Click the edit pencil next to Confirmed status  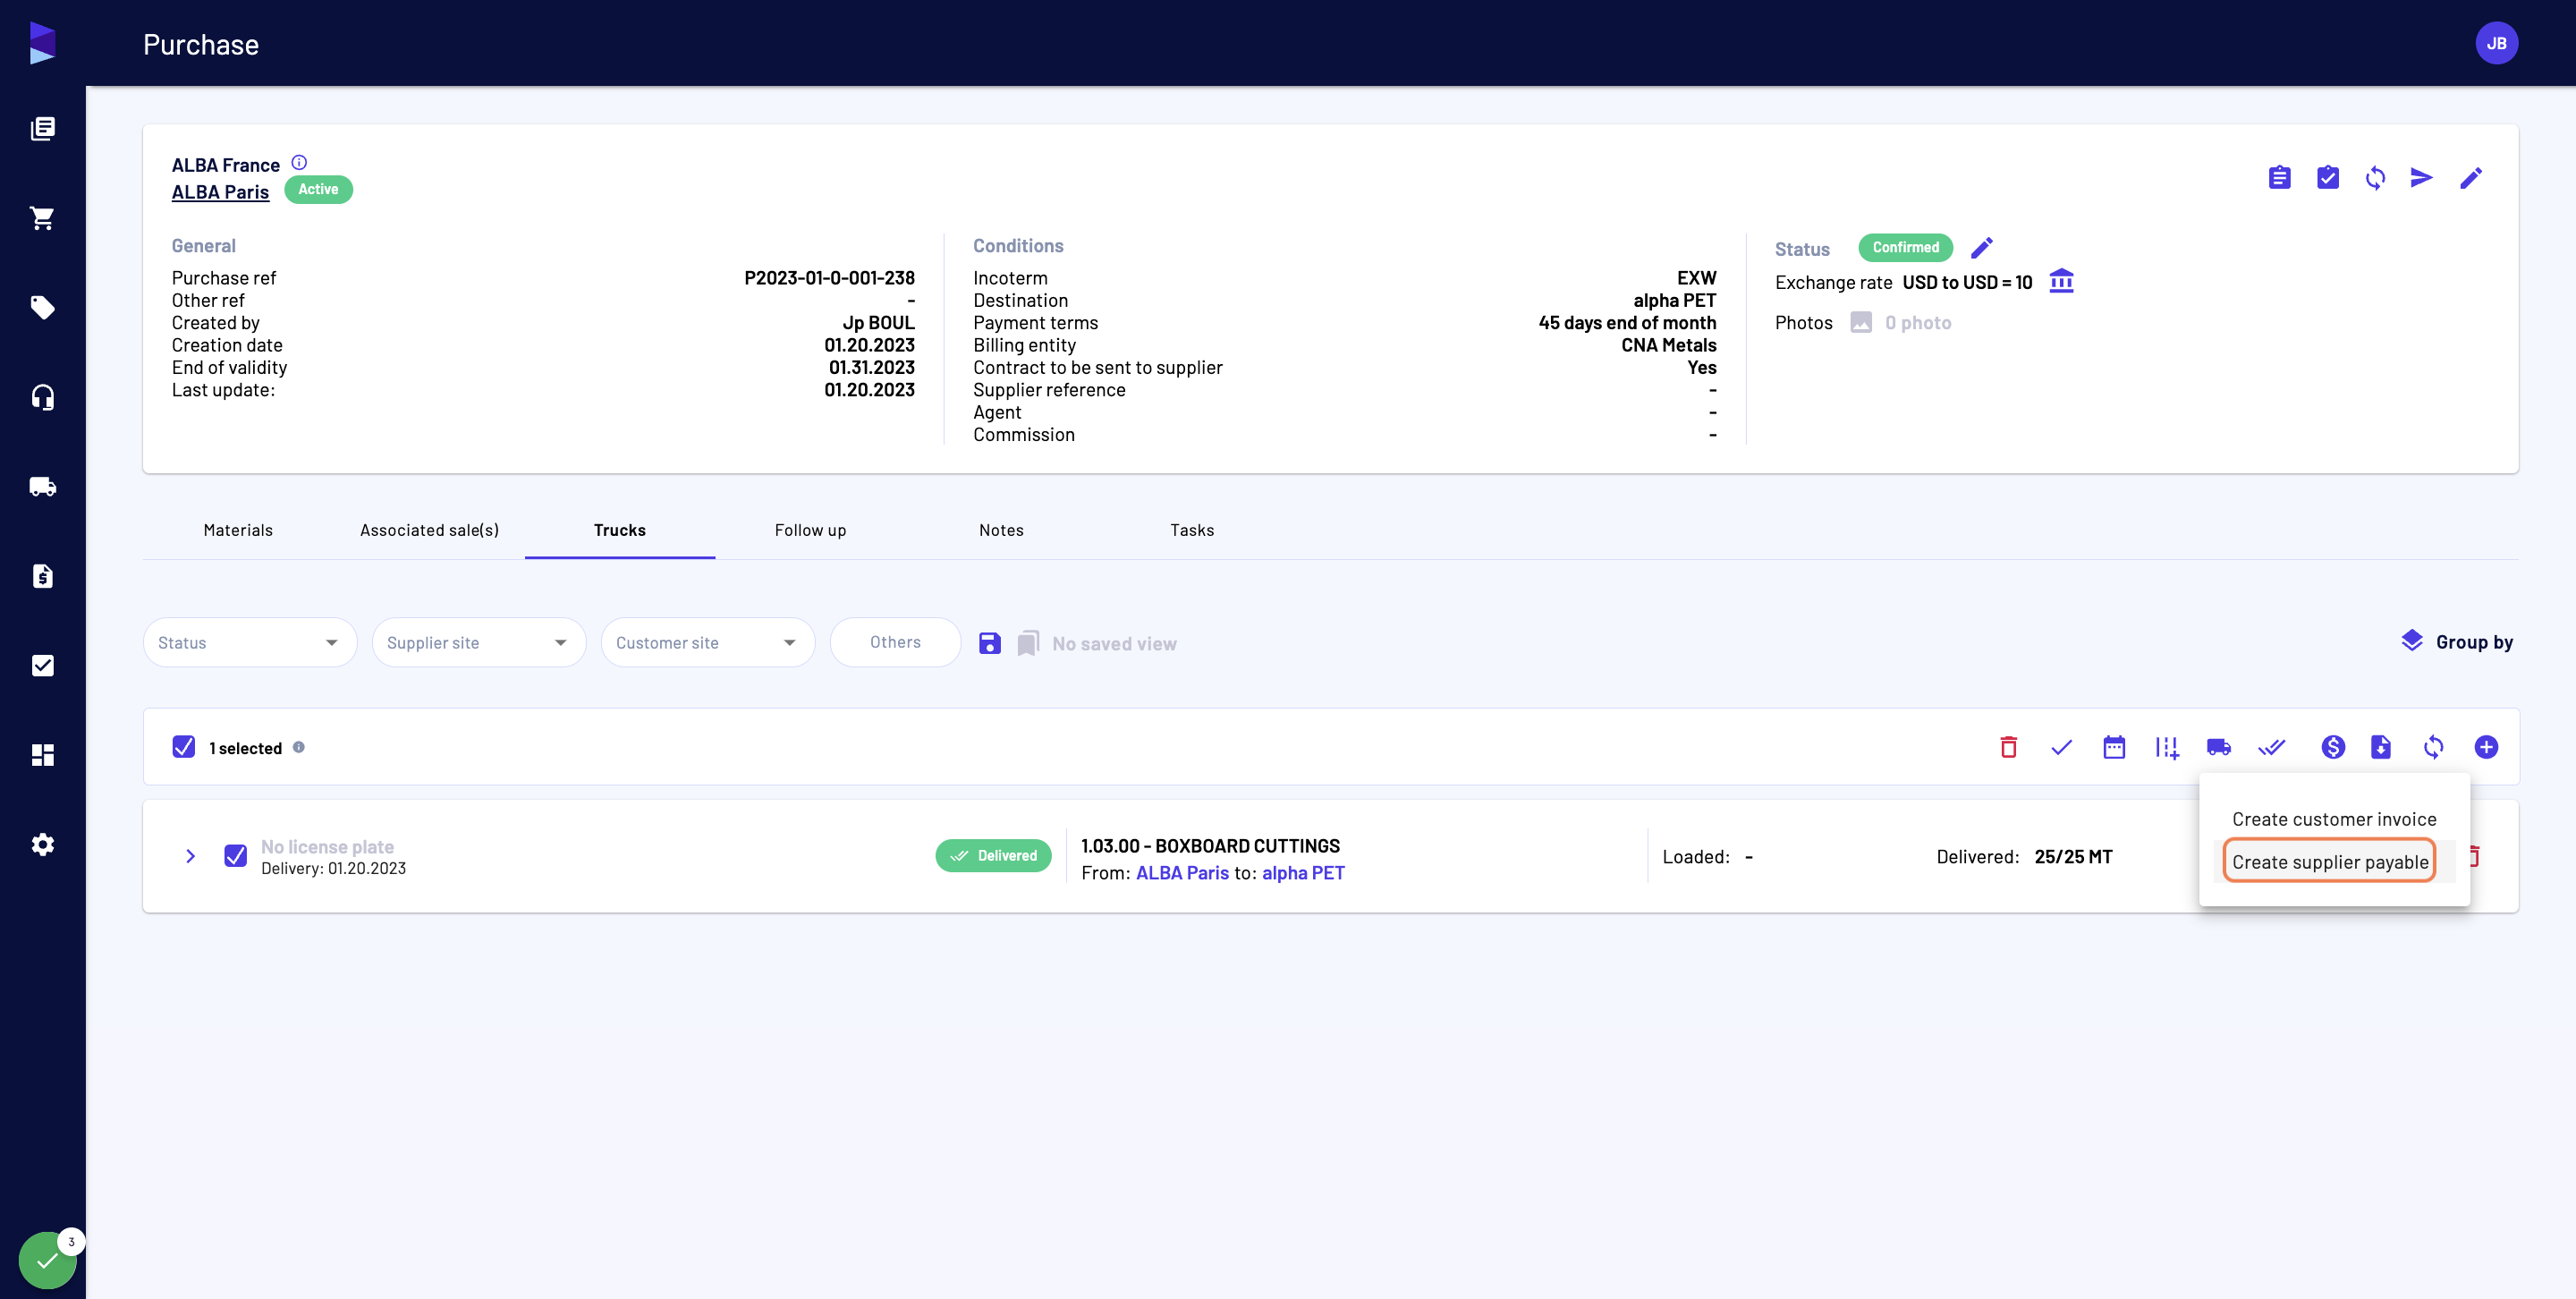point(1982,247)
